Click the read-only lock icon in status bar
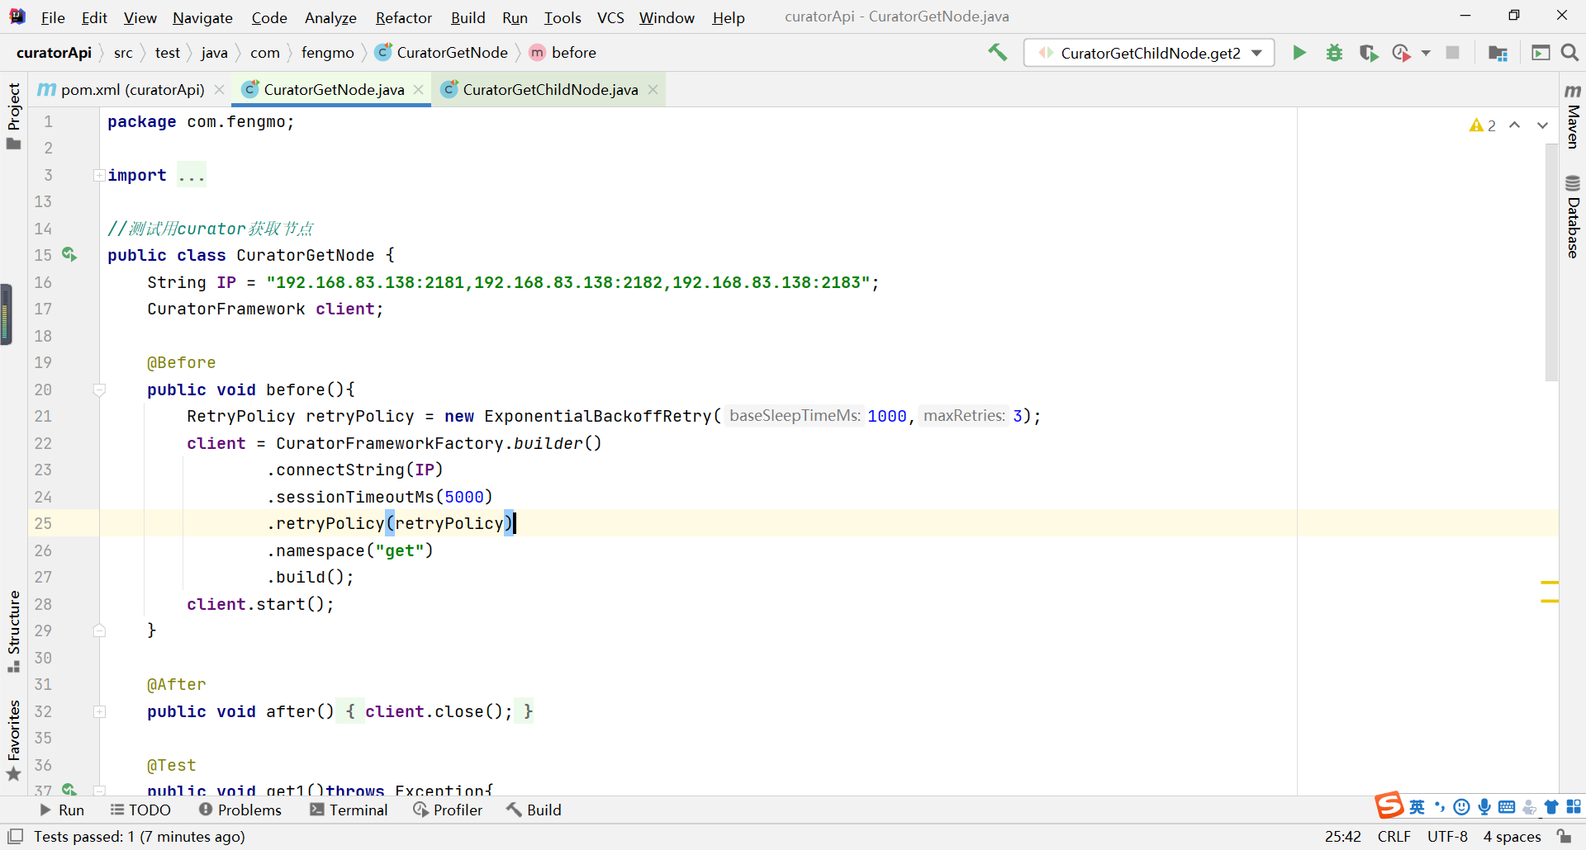 [x=1565, y=836]
